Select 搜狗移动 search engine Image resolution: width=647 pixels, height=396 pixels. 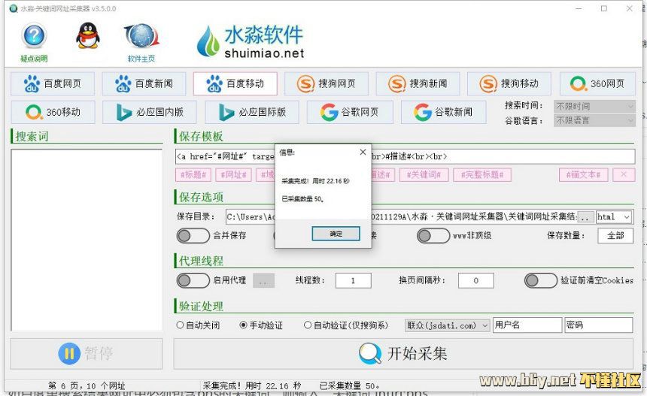click(x=509, y=83)
